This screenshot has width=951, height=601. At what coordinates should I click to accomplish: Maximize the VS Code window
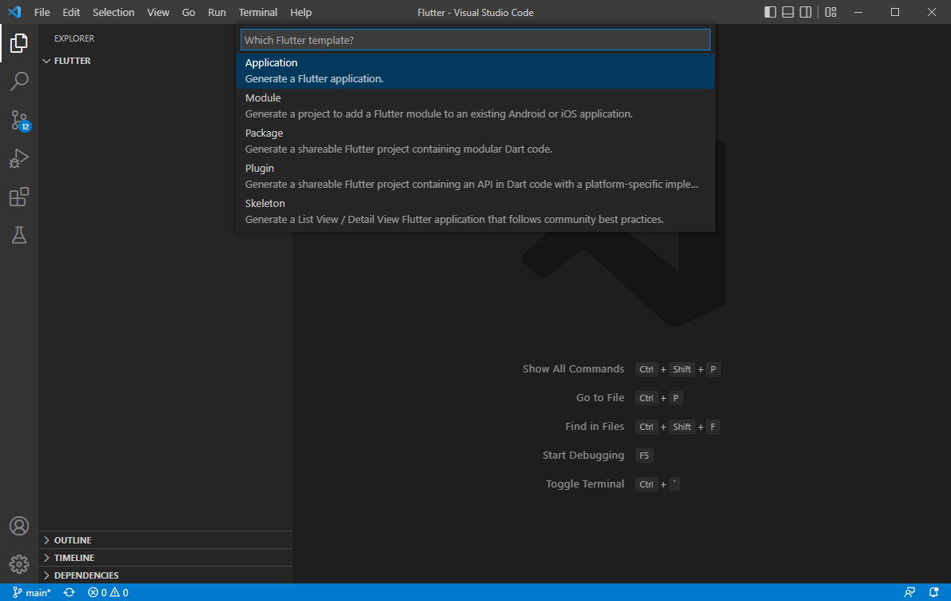[895, 12]
